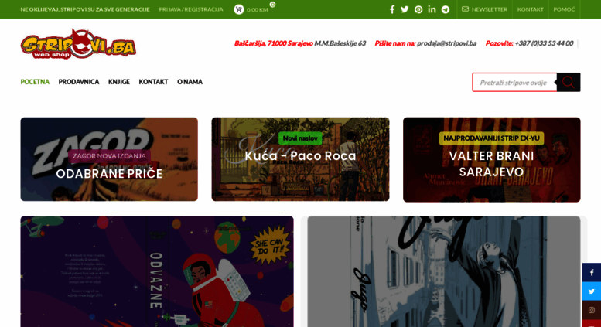Viewport: 601px width, 327px height.
Task: Go to the PRODAVNICA menu item
Action: click(79, 82)
